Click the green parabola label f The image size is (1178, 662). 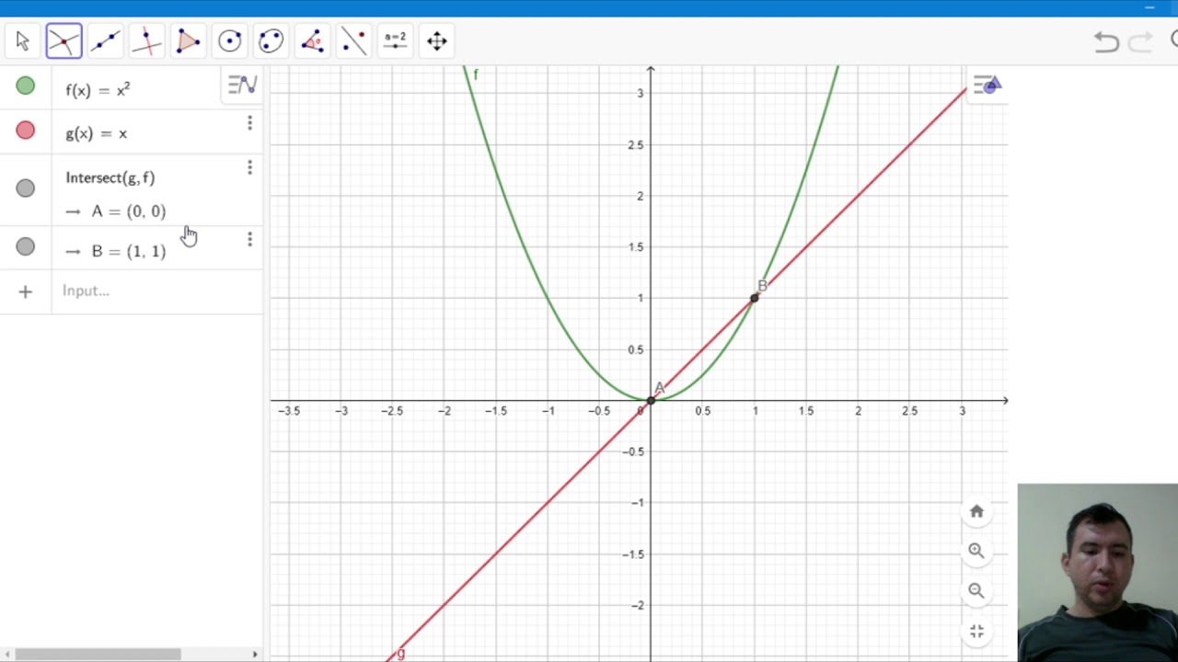476,74
